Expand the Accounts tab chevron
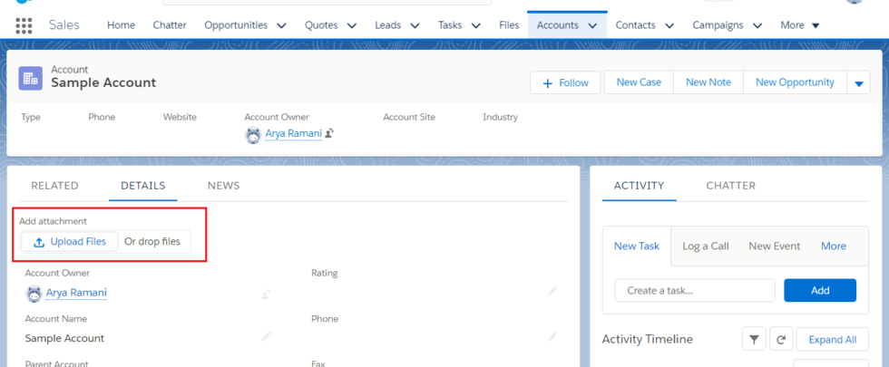The image size is (889, 367). [592, 25]
